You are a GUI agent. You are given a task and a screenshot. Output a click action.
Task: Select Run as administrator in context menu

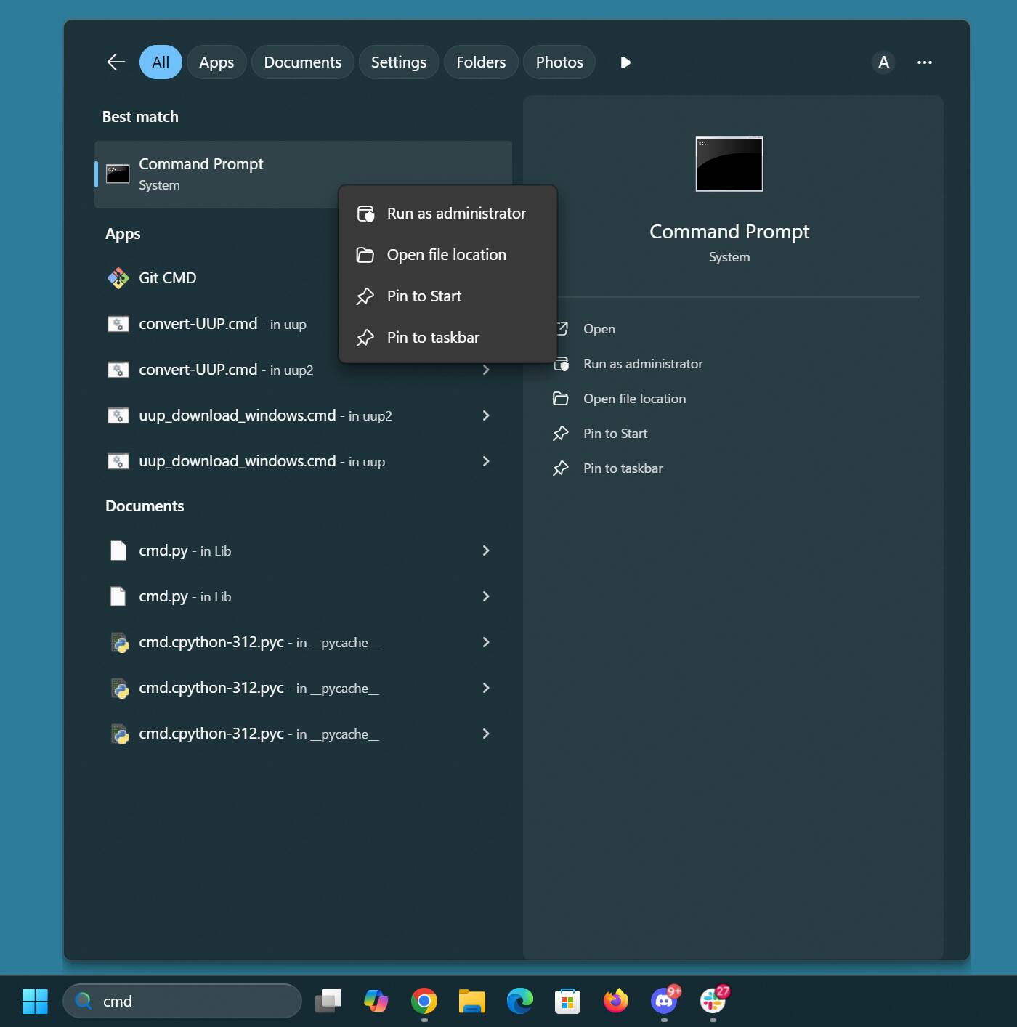coord(455,214)
